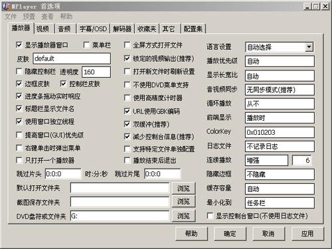This screenshot has width=332, height=249.
Task: Switch to the 配置集 tab
Action: tap(193, 29)
